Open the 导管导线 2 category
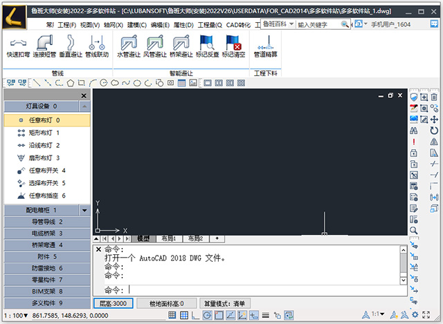 tap(47, 222)
